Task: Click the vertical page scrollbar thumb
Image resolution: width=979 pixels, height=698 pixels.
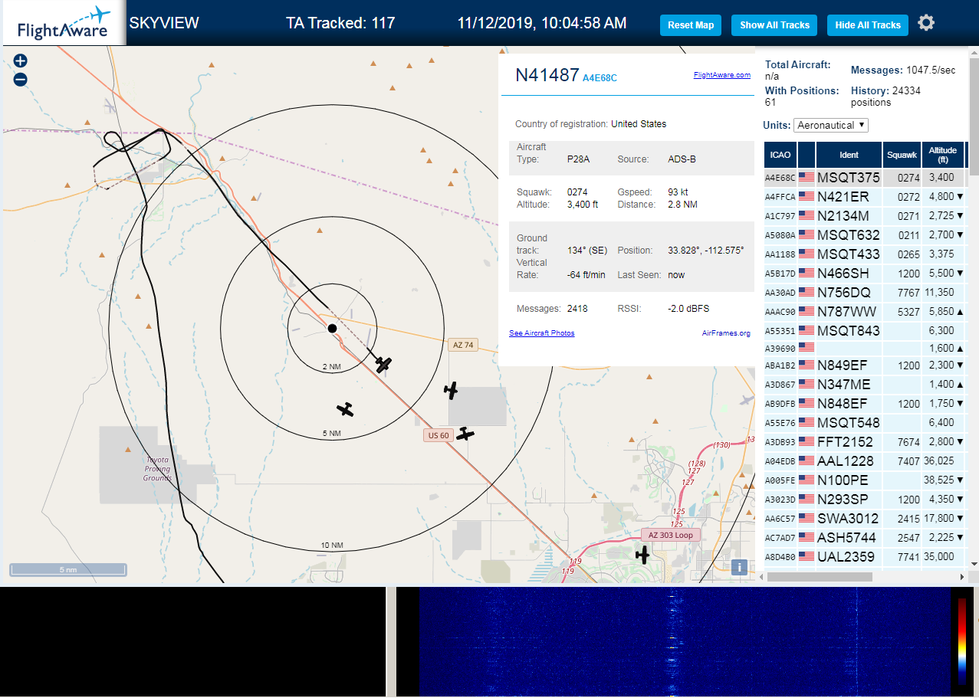Action: click(x=974, y=115)
